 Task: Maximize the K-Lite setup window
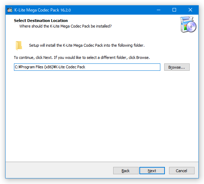tap(174, 10)
